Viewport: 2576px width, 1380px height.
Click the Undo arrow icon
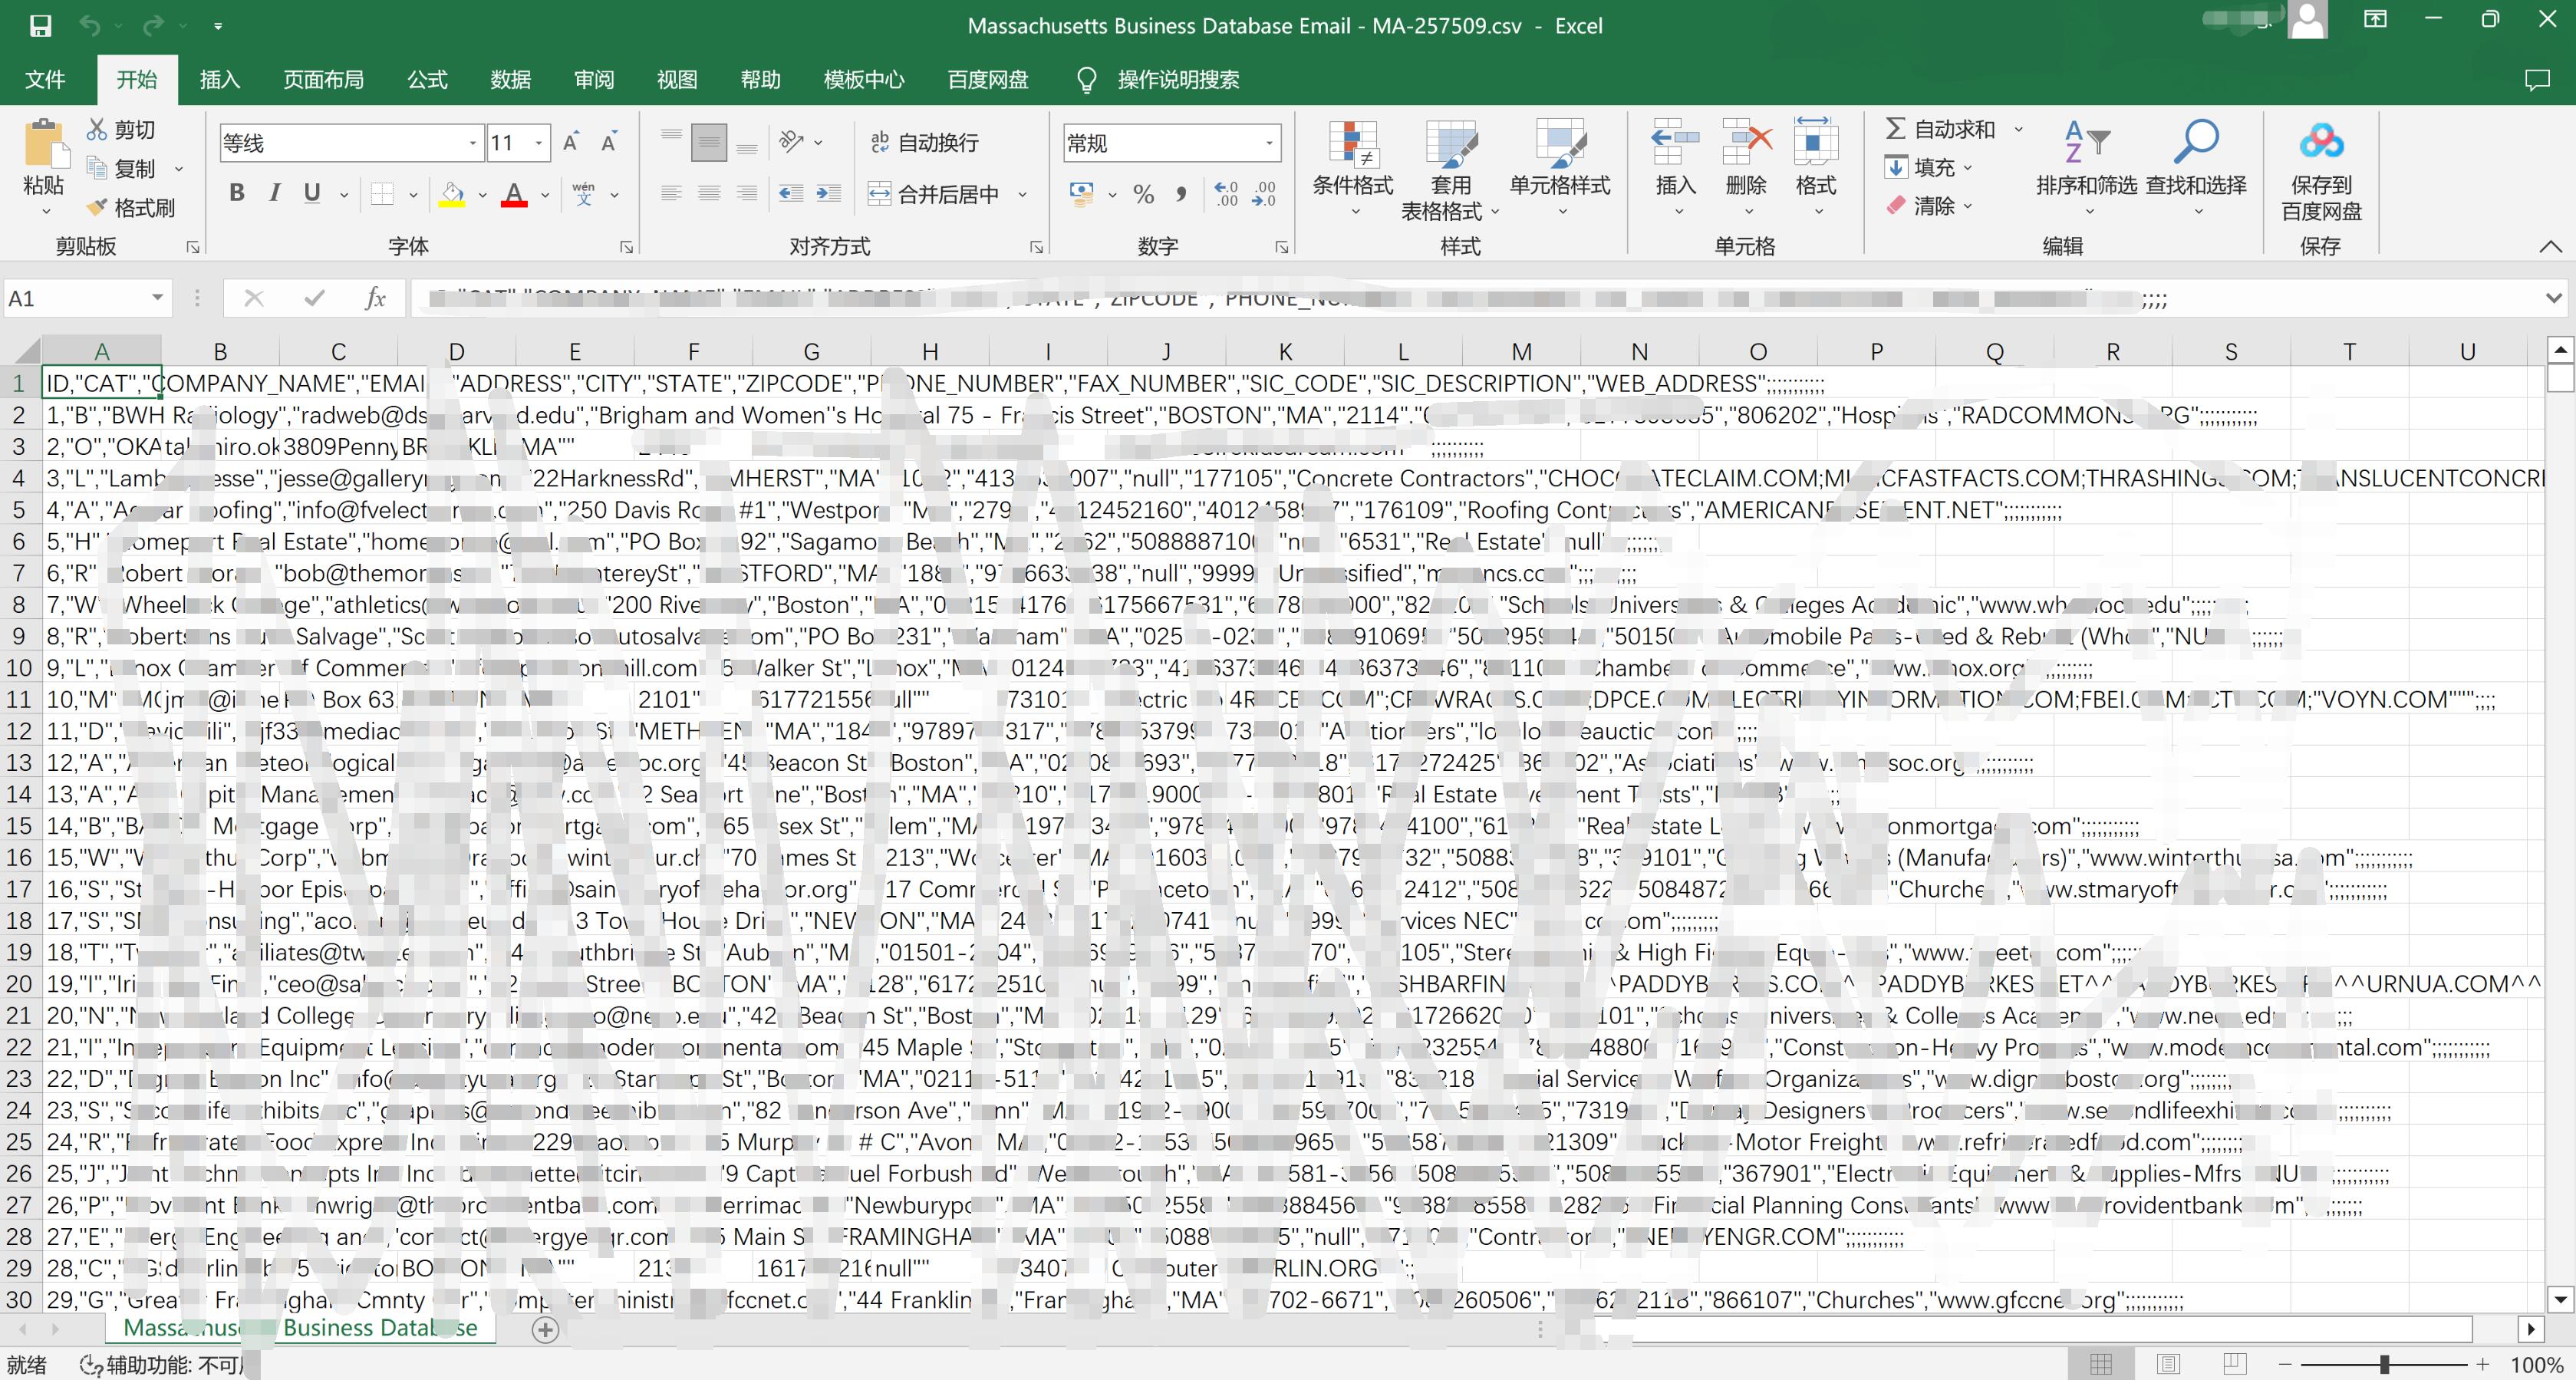90,25
